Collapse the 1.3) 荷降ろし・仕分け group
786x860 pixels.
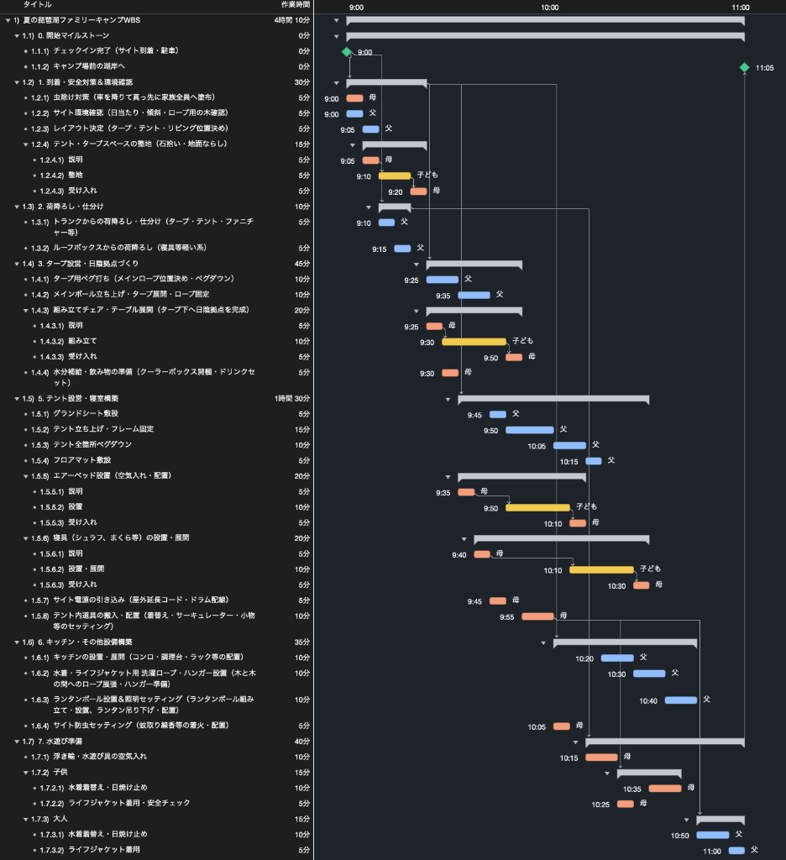click(17, 207)
